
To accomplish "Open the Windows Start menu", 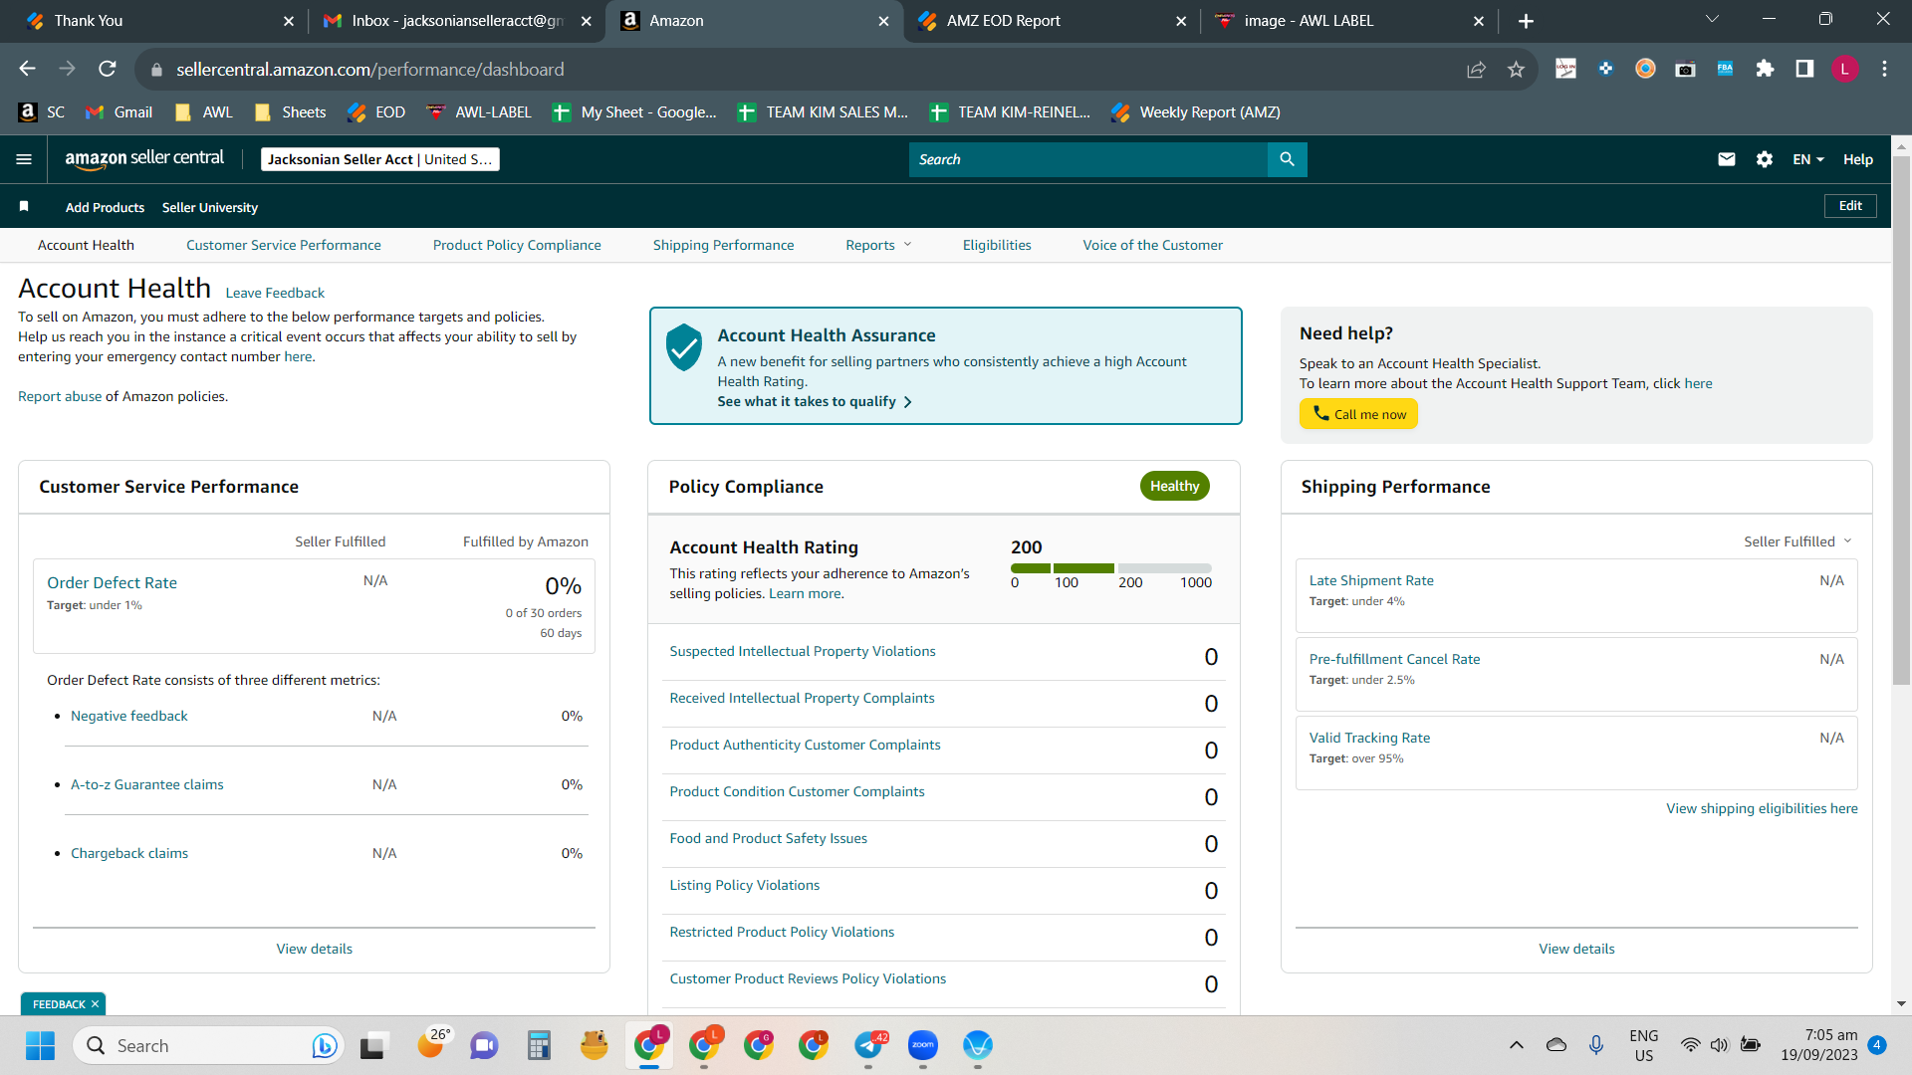I will [x=40, y=1045].
